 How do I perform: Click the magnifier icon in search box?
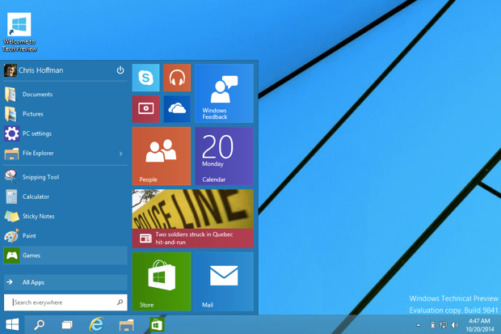tap(120, 302)
